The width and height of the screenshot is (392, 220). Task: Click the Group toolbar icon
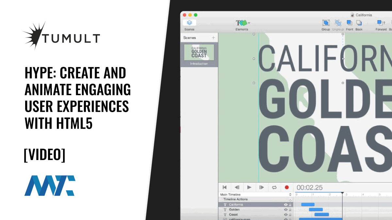pyautogui.click(x=326, y=23)
